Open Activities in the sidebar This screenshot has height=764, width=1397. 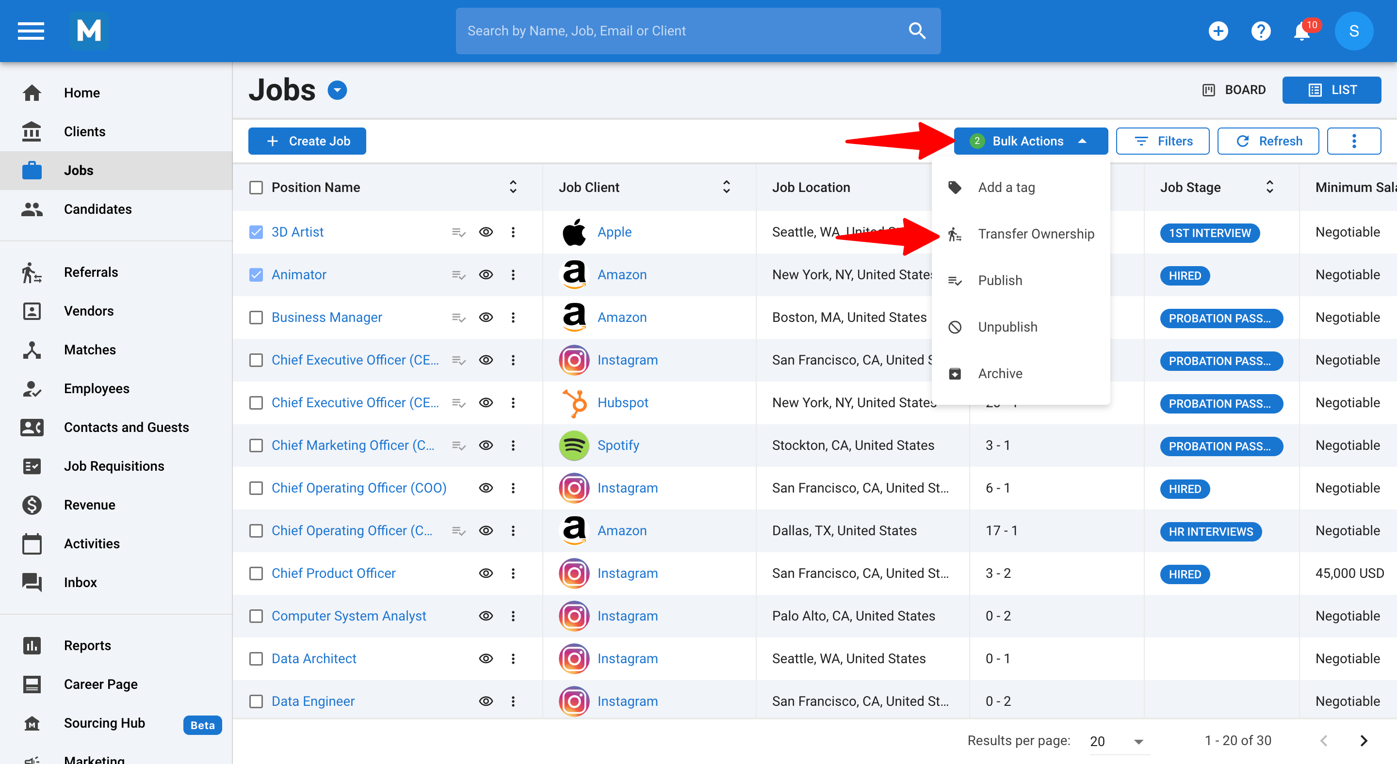[116, 543]
